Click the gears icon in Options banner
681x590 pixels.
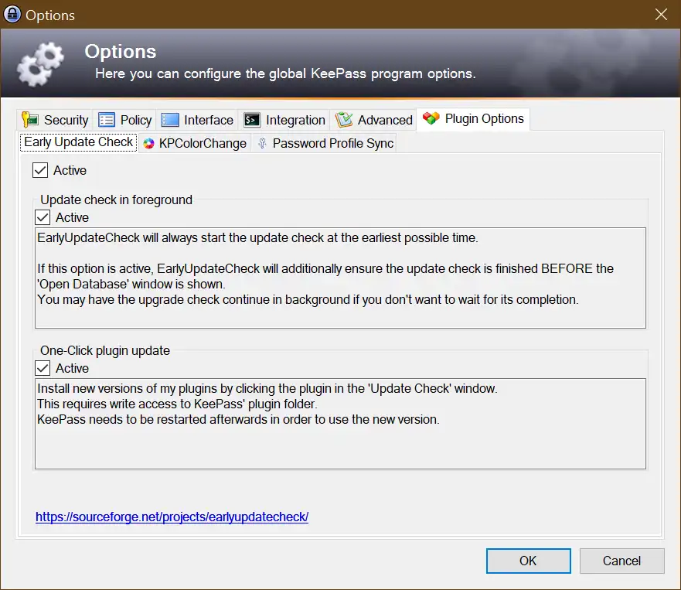[40, 64]
